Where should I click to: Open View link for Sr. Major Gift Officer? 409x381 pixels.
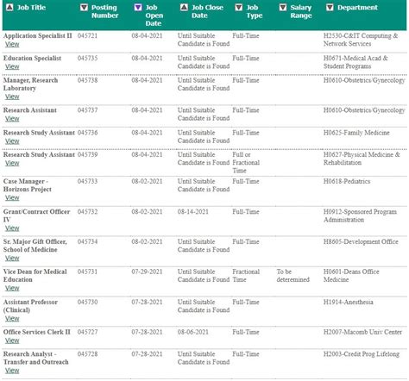12,259
